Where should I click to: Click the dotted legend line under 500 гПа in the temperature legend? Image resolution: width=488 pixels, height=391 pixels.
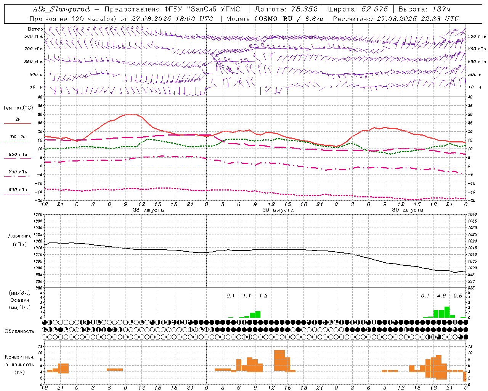(x=17, y=194)
